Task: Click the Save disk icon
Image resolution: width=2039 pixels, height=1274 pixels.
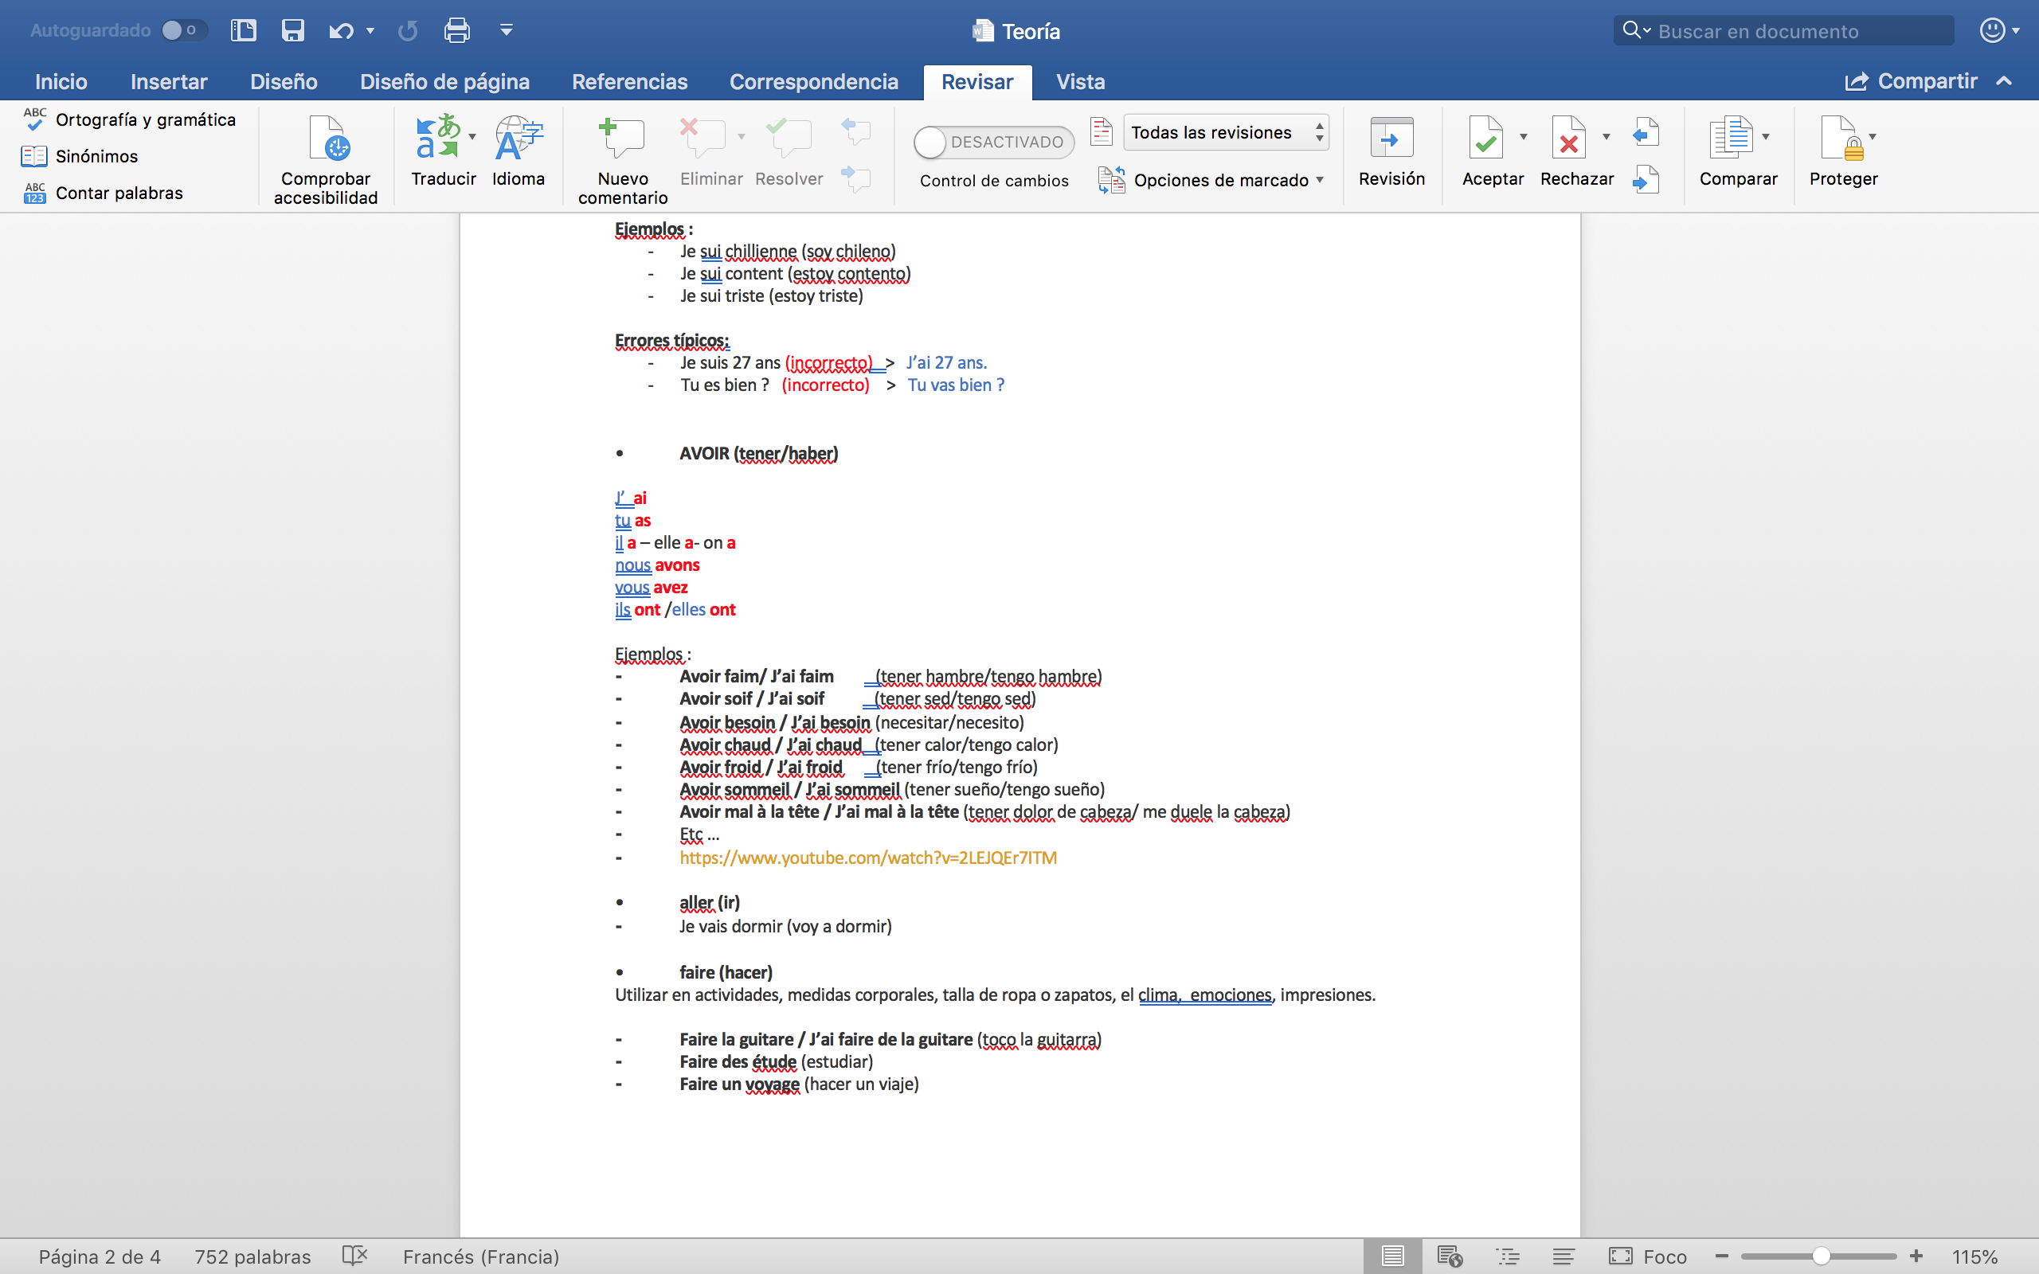Action: click(x=292, y=31)
